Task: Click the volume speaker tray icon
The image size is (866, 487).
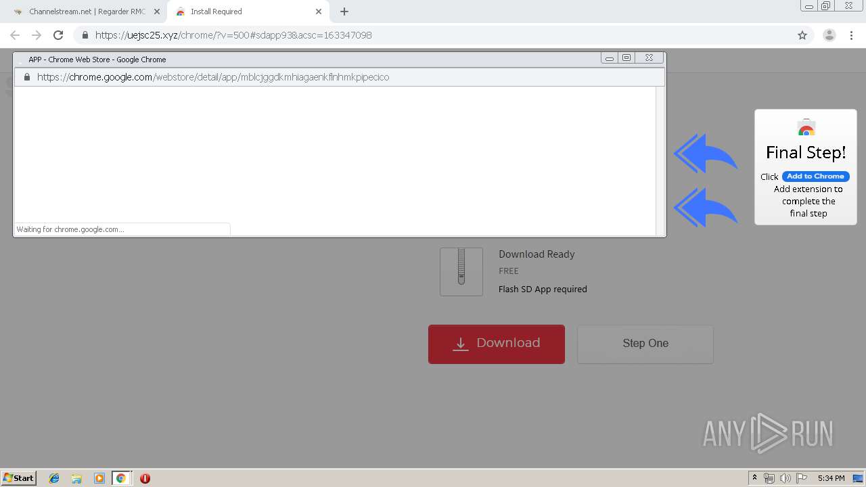Action: click(785, 478)
